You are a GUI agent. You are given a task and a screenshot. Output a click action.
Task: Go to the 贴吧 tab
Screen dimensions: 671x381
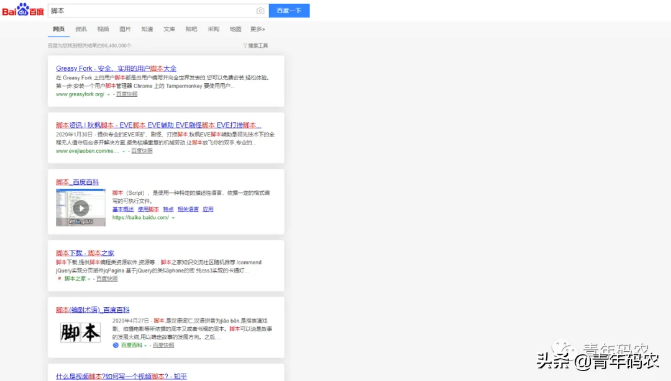tap(191, 29)
